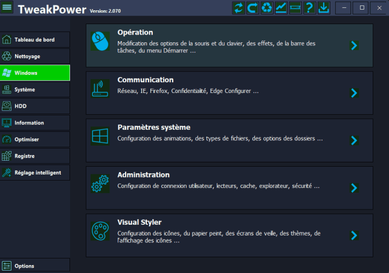The width and height of the screenshot is (389, 273).
Task: Click the two-arrow sync icon in toolbar
Action: click(x=239, y=8)
